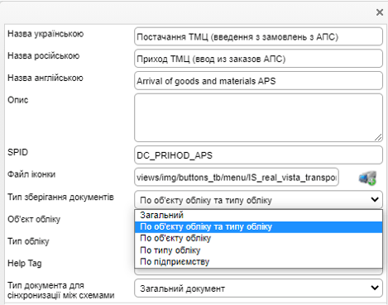Click the empty Опис description textarea
Screen dimensions: 388x305
[258, 117]
